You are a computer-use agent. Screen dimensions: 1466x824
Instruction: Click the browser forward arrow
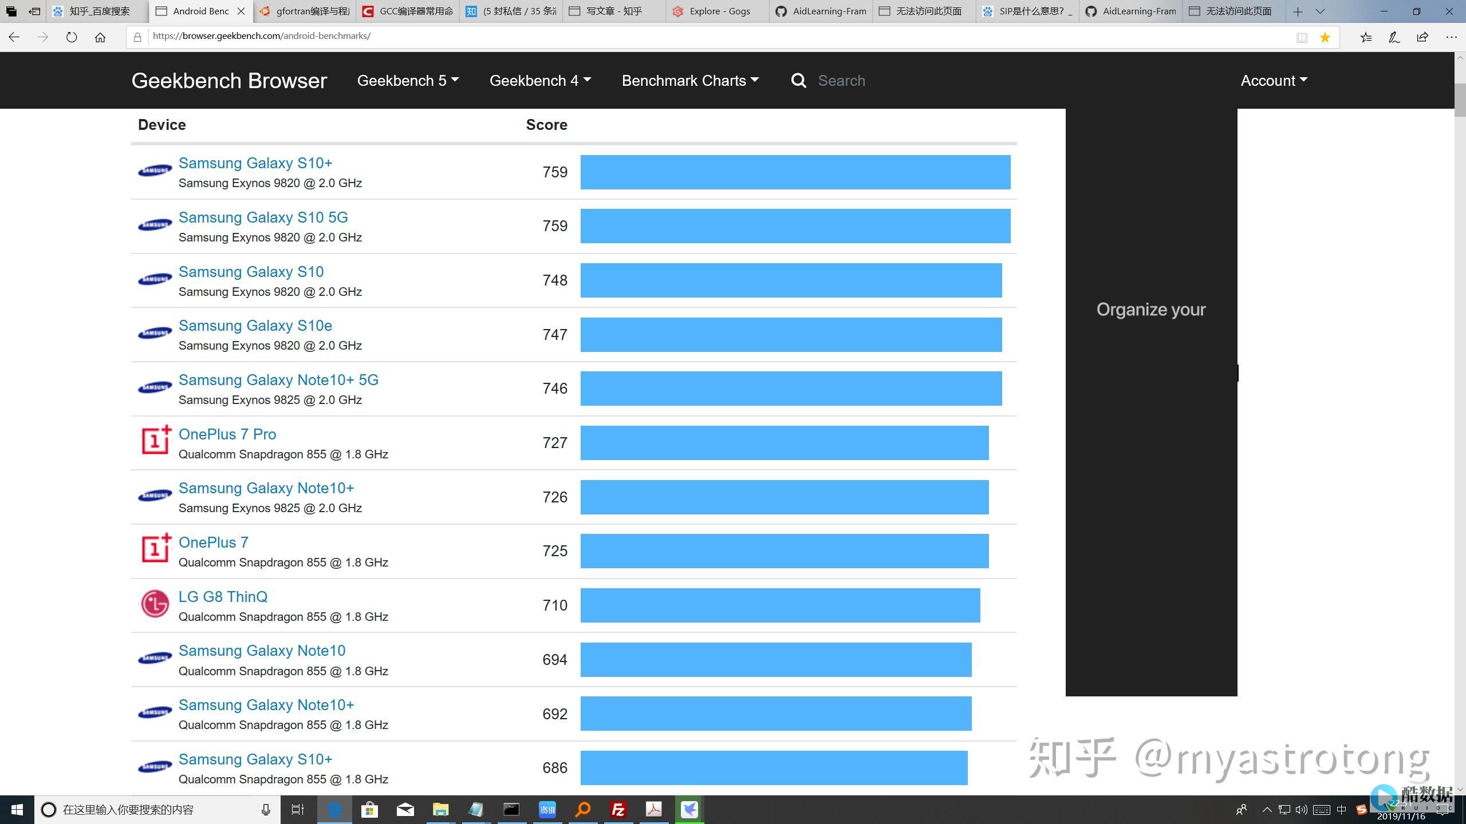point(42,37)
